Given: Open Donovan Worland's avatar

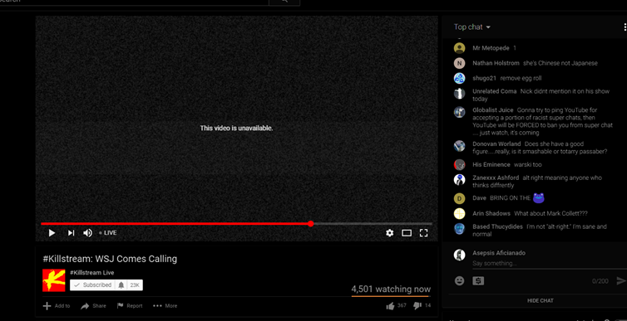Looking at the screenshot, I should point(460,146).
